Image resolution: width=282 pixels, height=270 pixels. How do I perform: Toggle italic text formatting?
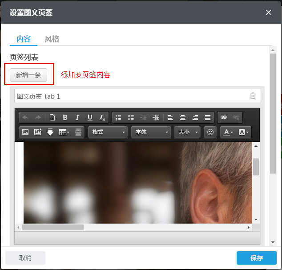point(77,117)
